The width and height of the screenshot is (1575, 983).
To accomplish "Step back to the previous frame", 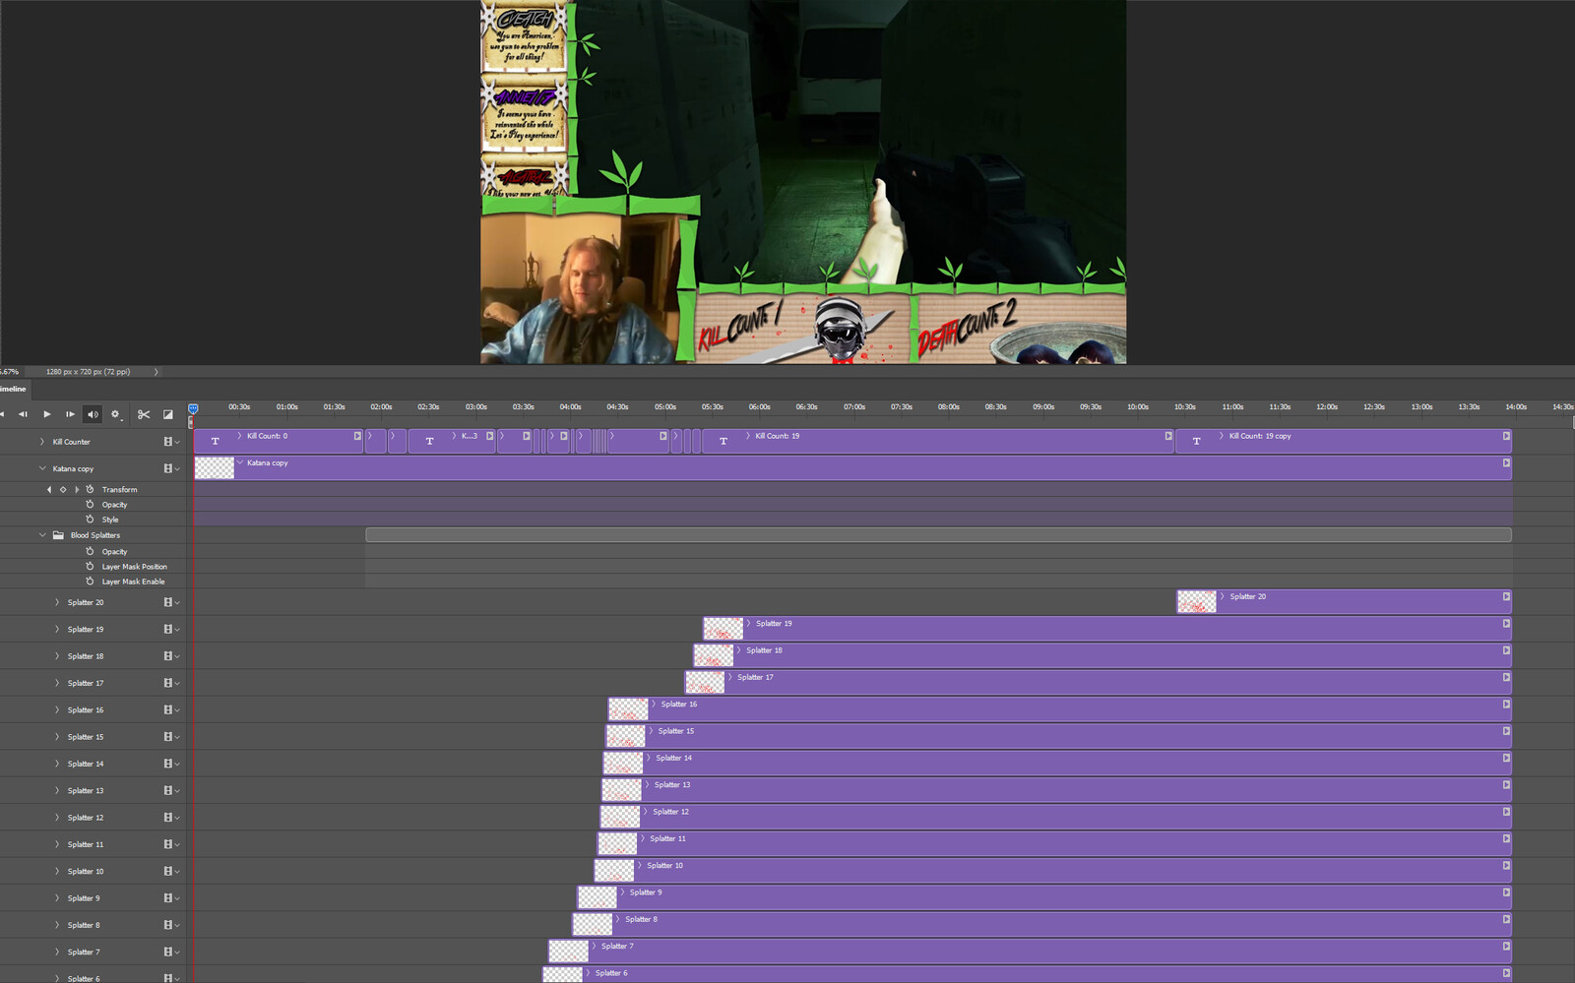I will 23,414.
